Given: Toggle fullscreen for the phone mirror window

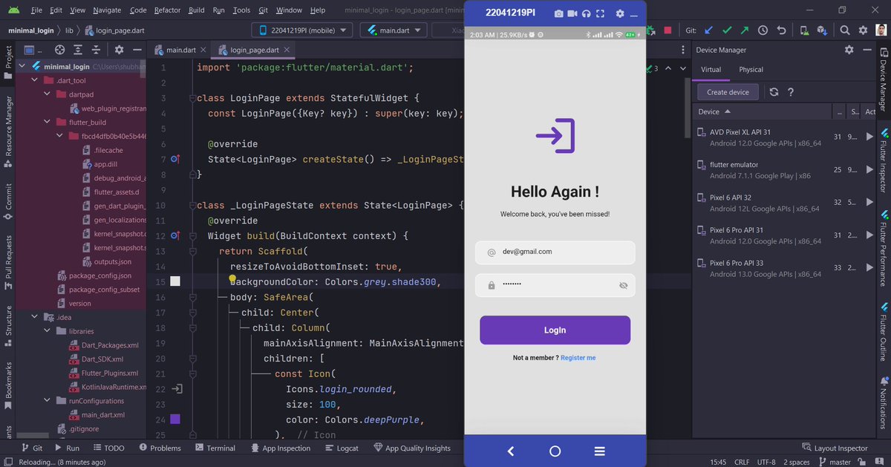Looking at the screenshot, I should (x=600, y=13).
